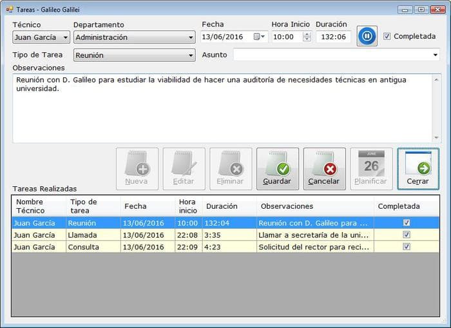Click inside the Observaciones text area

point(222,108)
